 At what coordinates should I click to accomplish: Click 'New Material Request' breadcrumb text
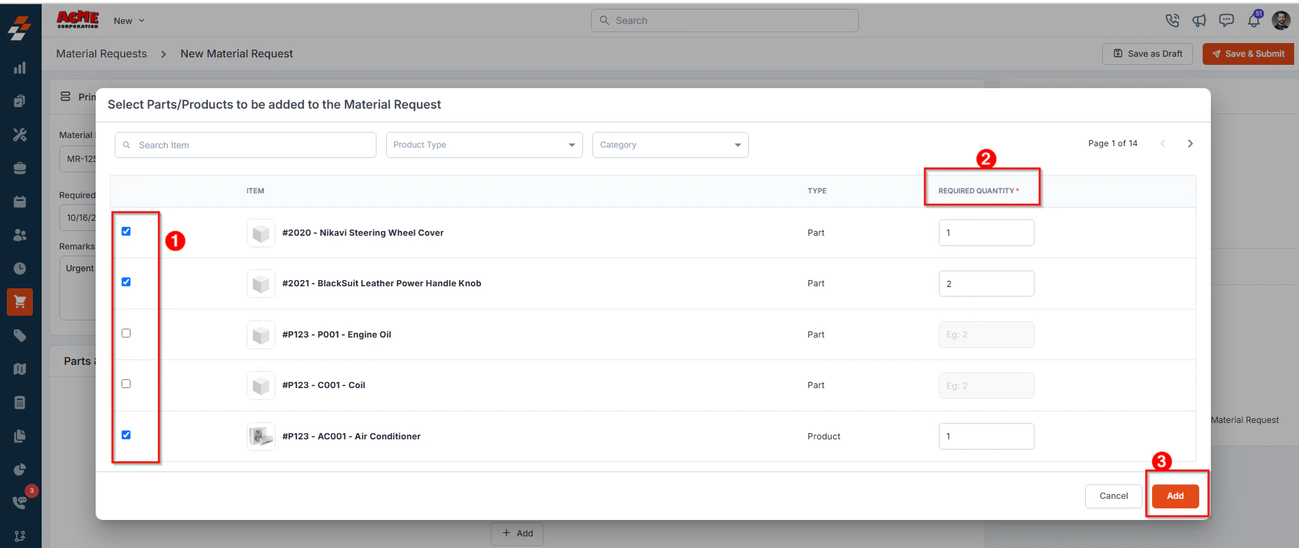coord(236,53)
